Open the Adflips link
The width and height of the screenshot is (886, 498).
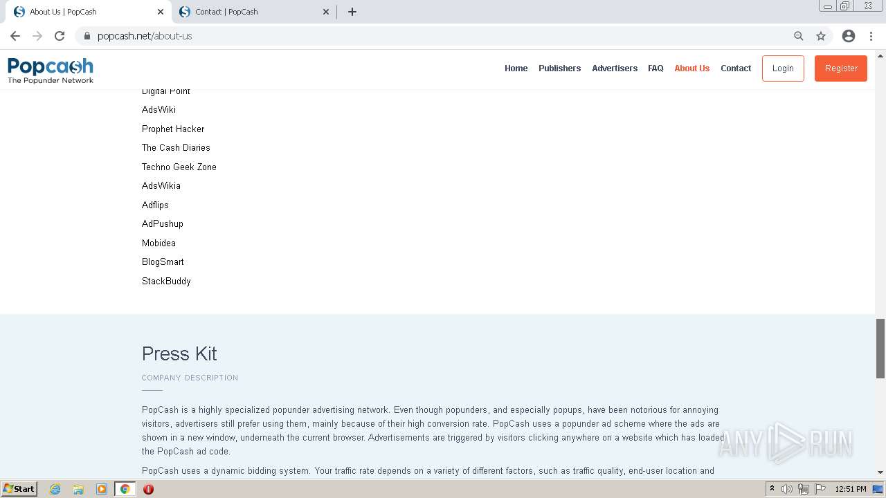pos(155,205)
